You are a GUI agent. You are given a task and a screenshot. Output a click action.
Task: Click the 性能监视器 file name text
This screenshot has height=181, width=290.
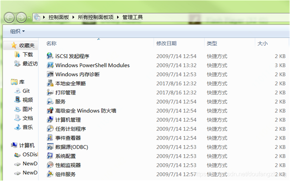click(68, 165)
